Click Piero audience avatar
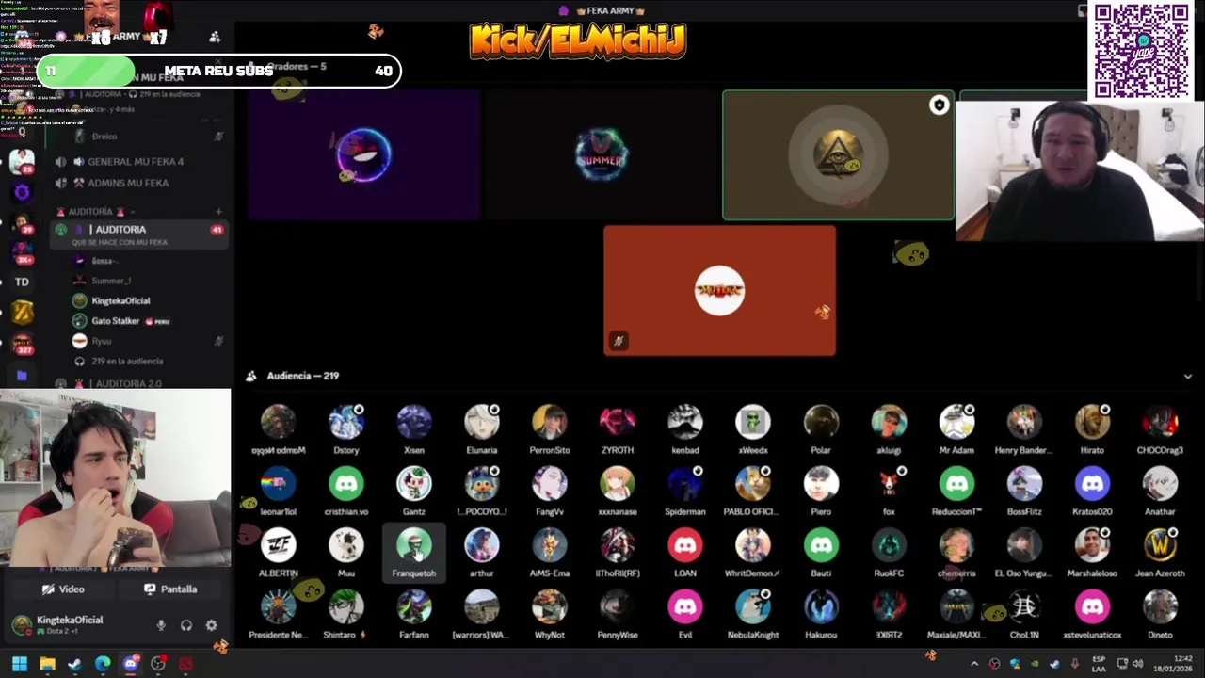 821,484
